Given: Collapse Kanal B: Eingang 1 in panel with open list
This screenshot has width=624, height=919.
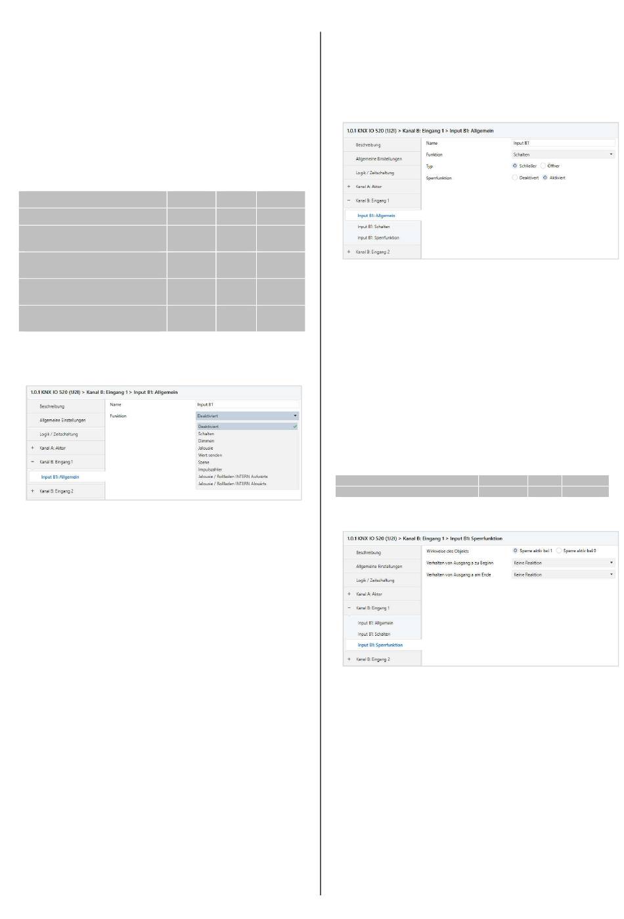Looking at the screenshot, I should point(32,461).
